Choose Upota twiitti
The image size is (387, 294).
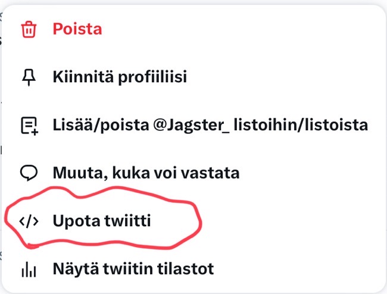(102, 221)
